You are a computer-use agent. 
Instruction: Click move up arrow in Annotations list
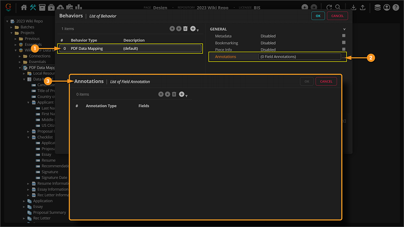click(x=161, y=94)
